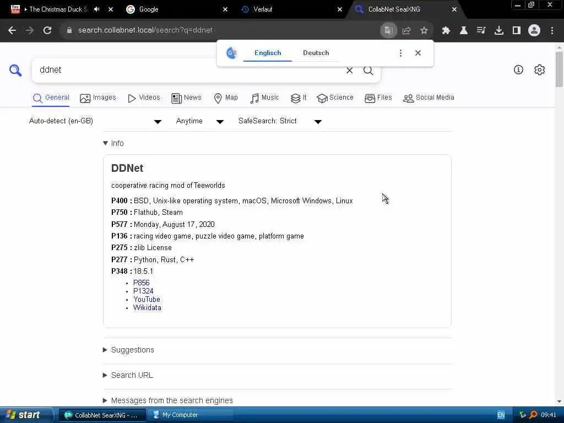The height and width of the screenshot is (423, 564).
Task: Expand the Search URL section
Action: click(128, 375)
